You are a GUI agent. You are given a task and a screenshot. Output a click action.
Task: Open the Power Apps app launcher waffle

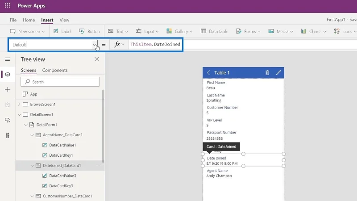tap(7, 5)
